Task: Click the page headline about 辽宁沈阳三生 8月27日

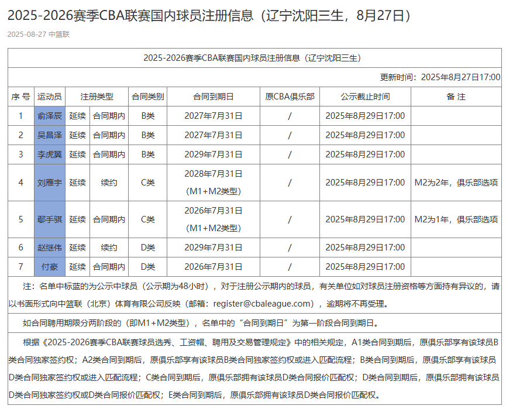Action: pyautogui.click(x=209, y=15)
